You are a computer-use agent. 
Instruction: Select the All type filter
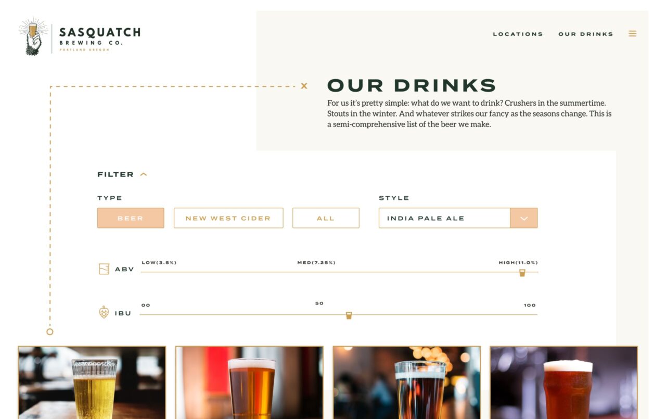[x=326, y=218]
